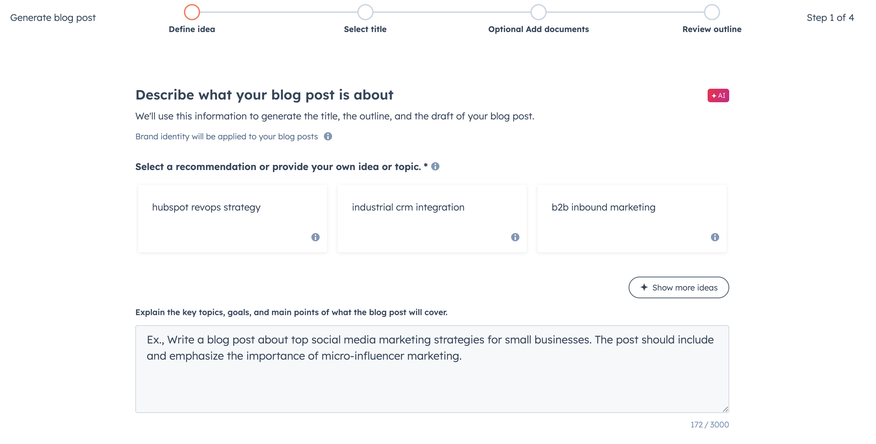Click the sparkle icon in Show more ideas
This screenshot has width=876, height=444.
coord(644,287)
